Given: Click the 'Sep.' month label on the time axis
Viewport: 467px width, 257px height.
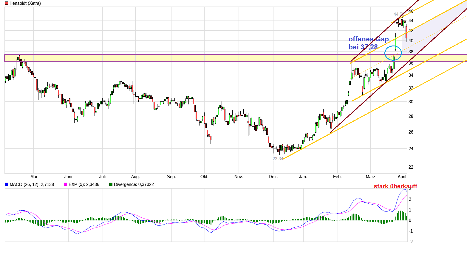Looking at the screenshot, I should pos(171,177).
